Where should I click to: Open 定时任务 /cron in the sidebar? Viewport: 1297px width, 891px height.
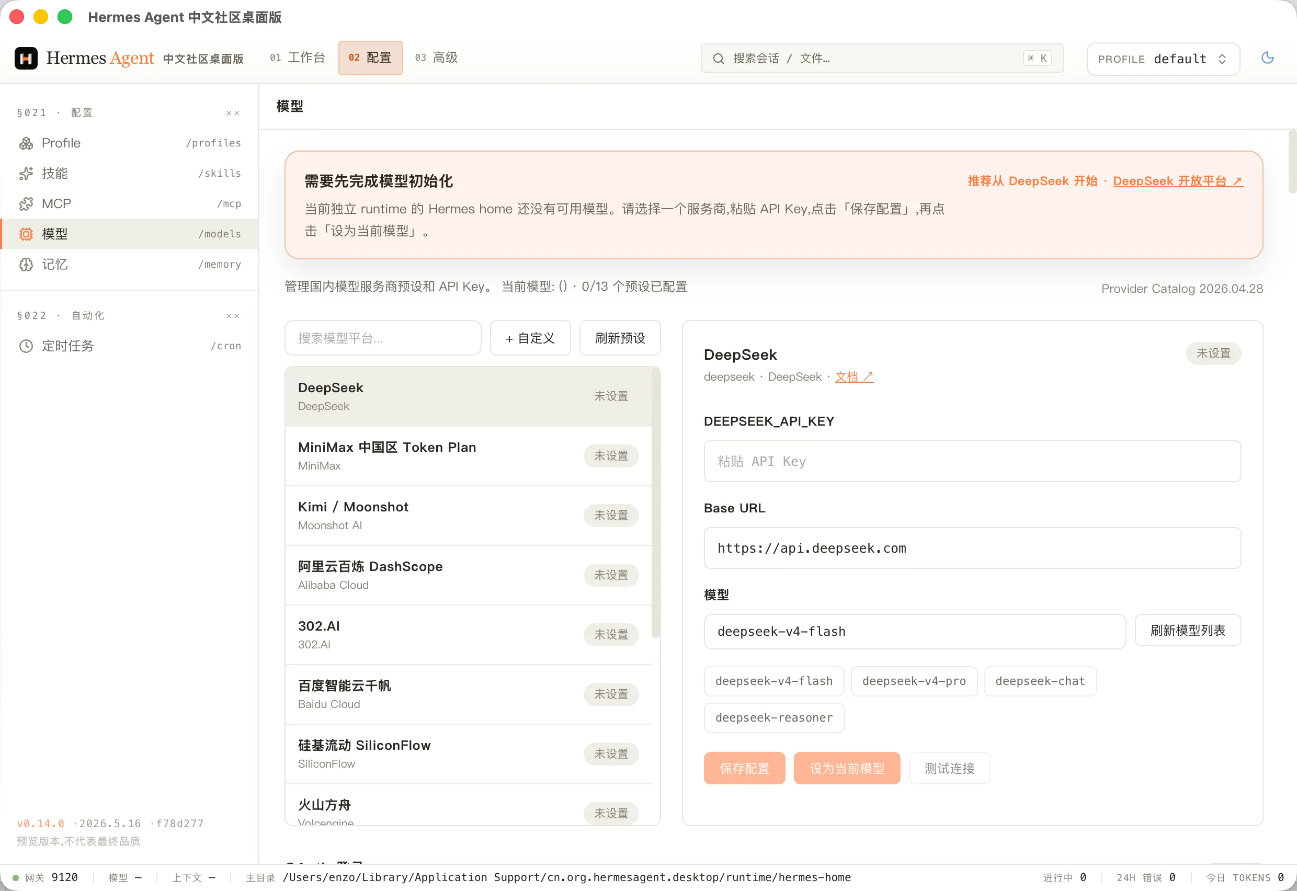tap(130, 346)
